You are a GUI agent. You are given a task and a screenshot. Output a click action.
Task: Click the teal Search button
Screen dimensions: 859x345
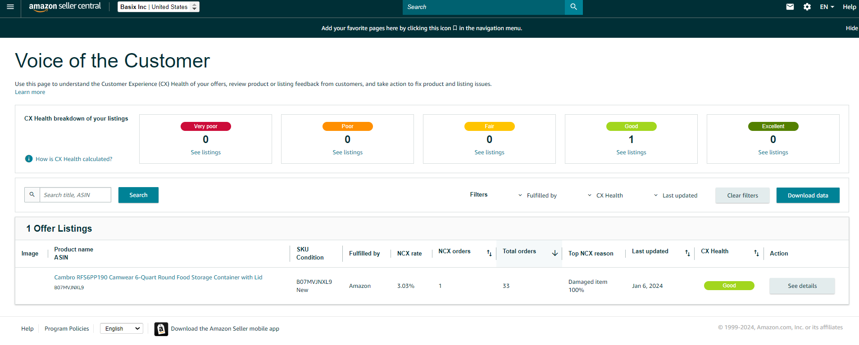pos(138,195)
